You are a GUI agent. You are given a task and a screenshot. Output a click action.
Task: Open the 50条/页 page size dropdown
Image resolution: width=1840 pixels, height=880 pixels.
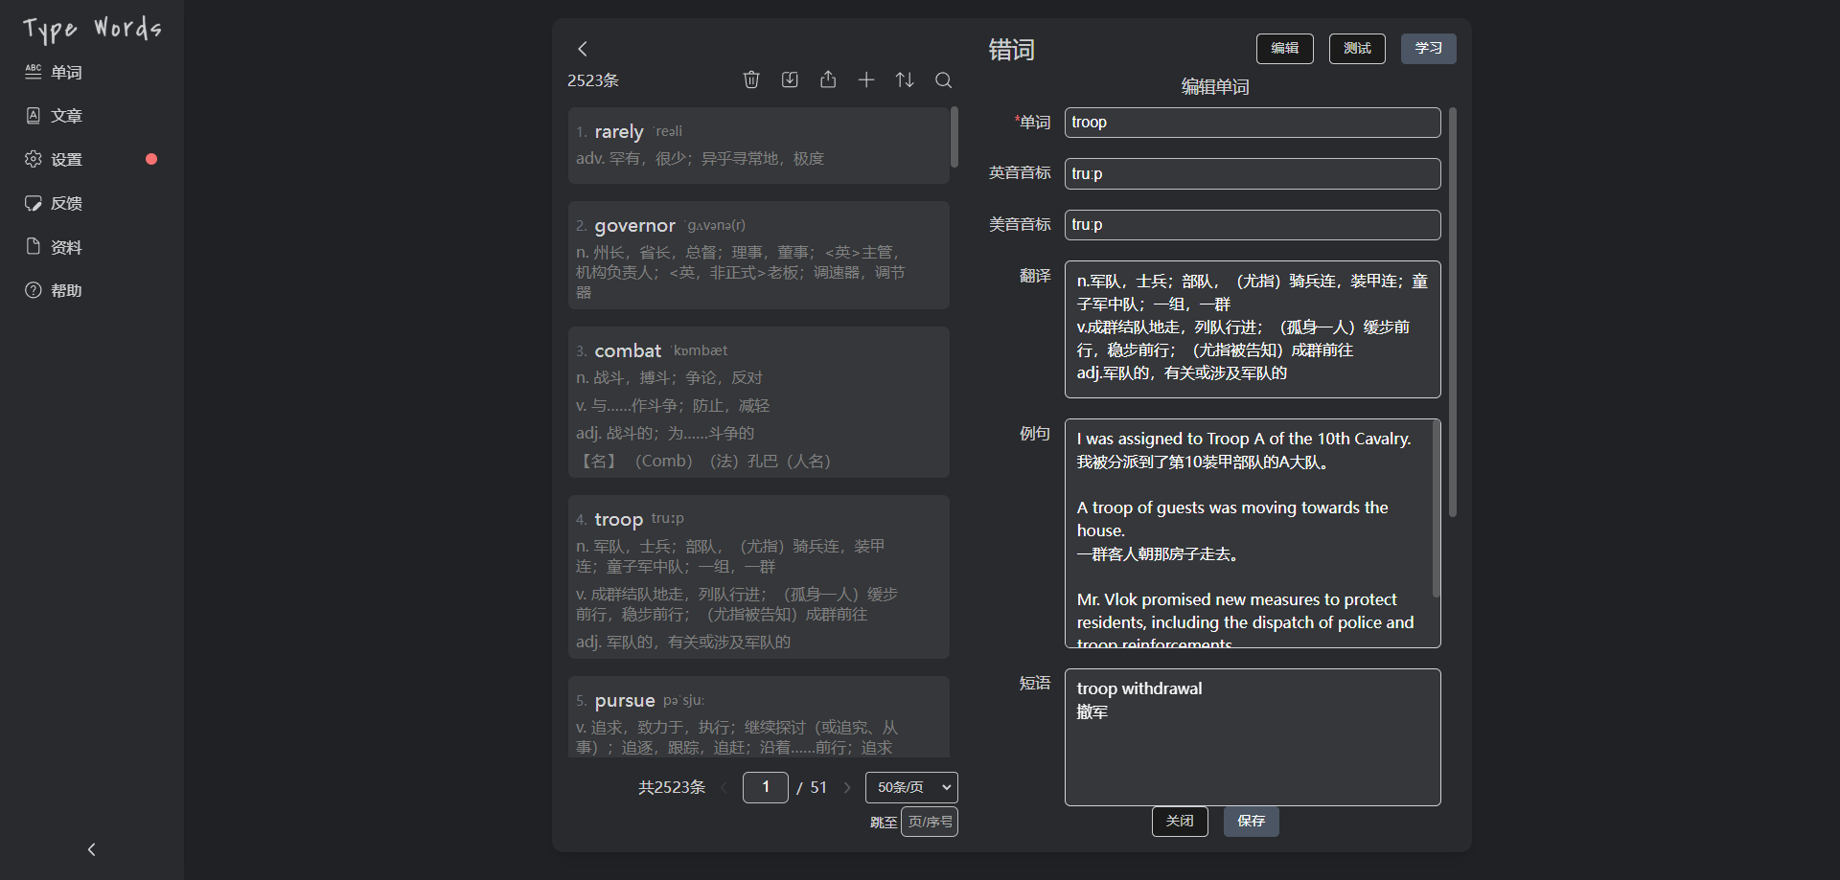910,787
